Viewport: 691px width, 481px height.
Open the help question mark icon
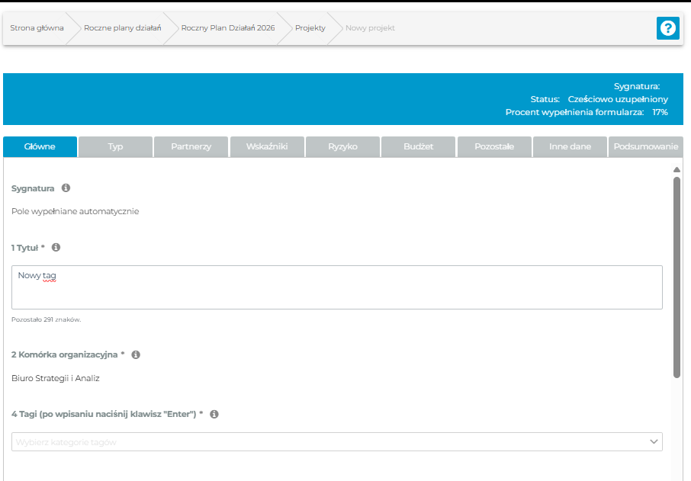[x=667, y=28]
